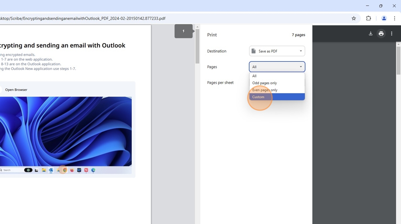Viewport: 401px width, 224px height.
Task: Choose Even pages only option
Action: pos(277,90)
